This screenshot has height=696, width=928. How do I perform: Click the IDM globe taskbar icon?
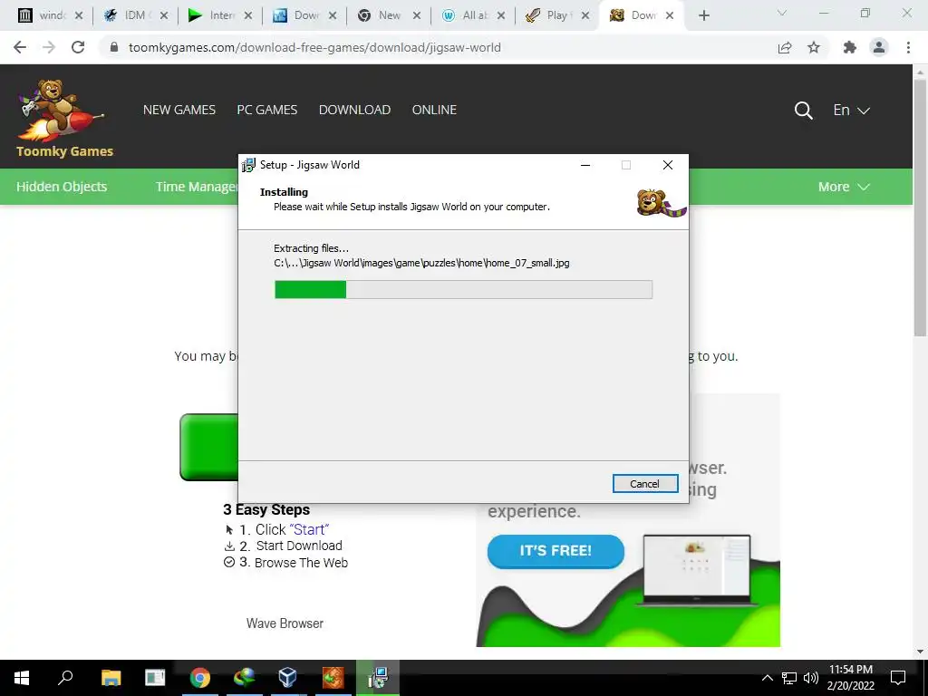click(244, 678)
